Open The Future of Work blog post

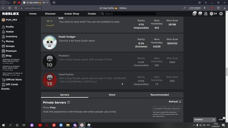12,74
